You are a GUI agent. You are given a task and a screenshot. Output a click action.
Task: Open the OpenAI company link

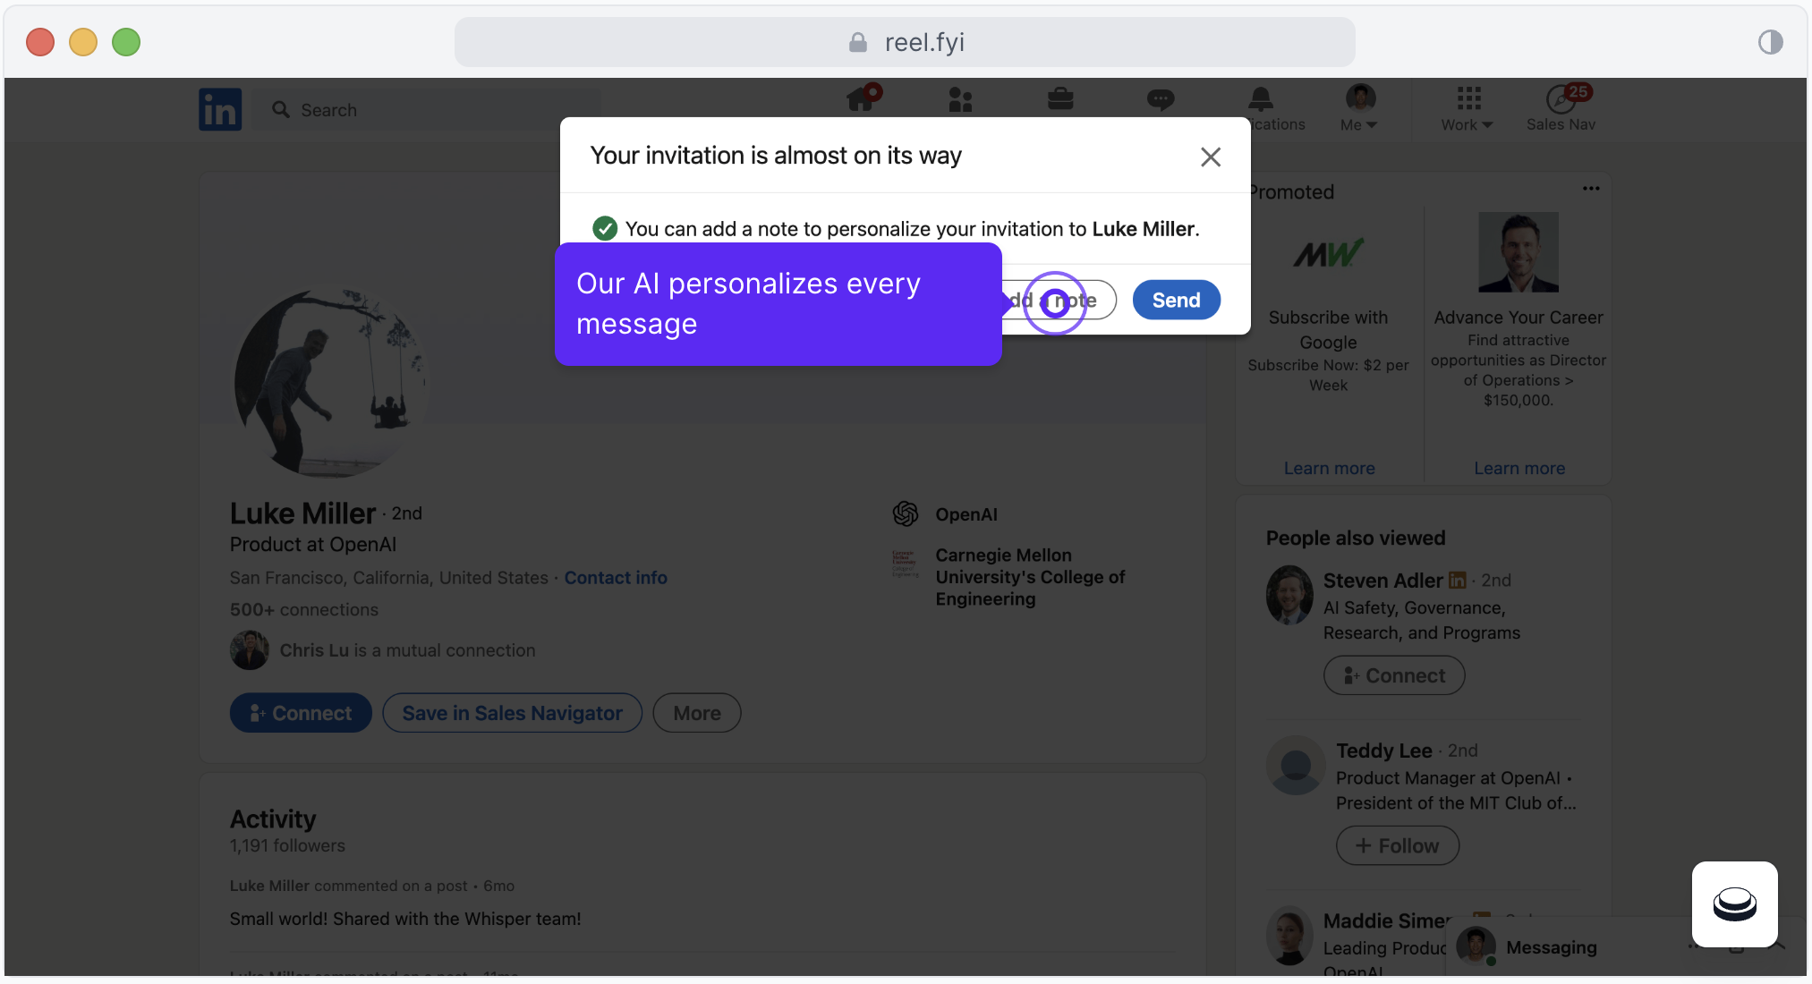coord(966,514)
